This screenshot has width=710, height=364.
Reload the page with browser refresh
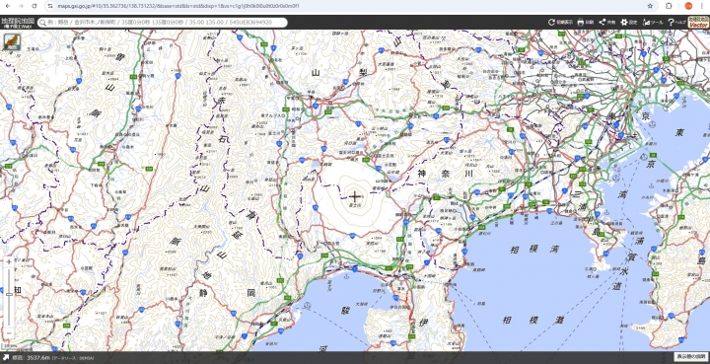35,6
